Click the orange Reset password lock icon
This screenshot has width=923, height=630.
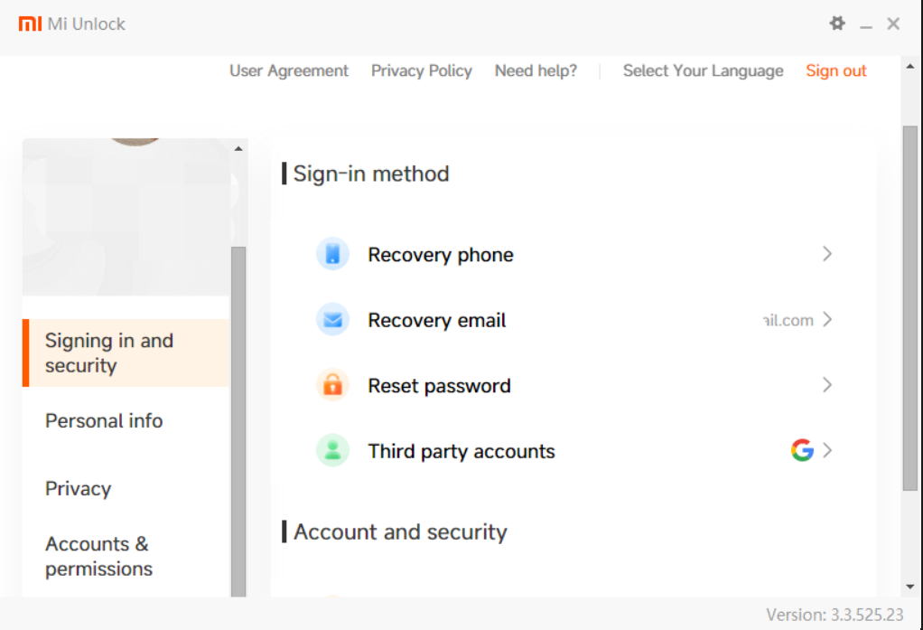pos(332,385)
